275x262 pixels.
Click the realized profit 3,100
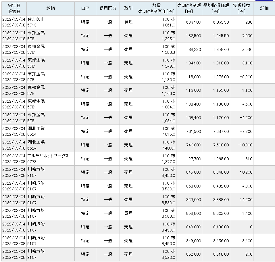pyautogui.click(x=247, y=63)
